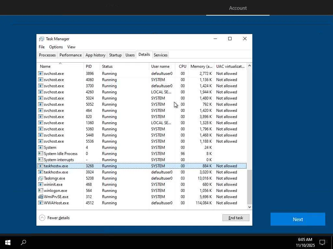Select svchost.exe row with PID 4260

tap(142, 92)
